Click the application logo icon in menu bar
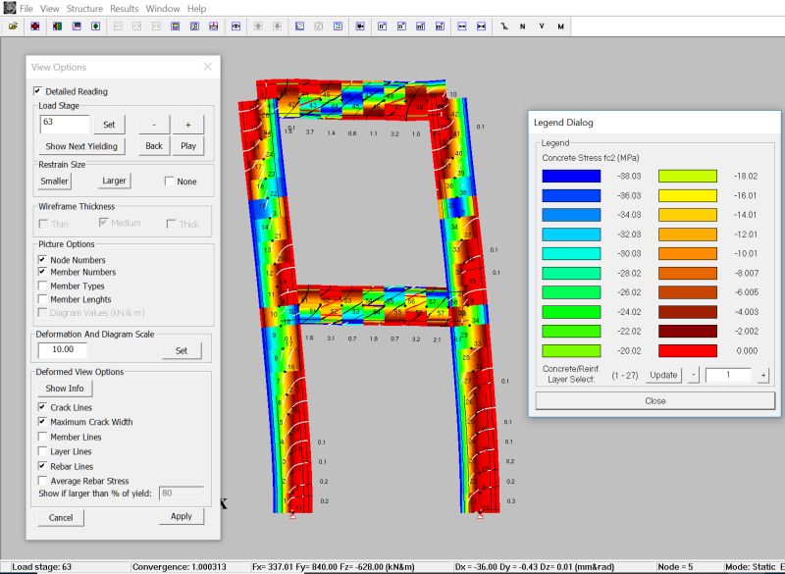Screen dimensions: 785x574 [x=9, y=8]
